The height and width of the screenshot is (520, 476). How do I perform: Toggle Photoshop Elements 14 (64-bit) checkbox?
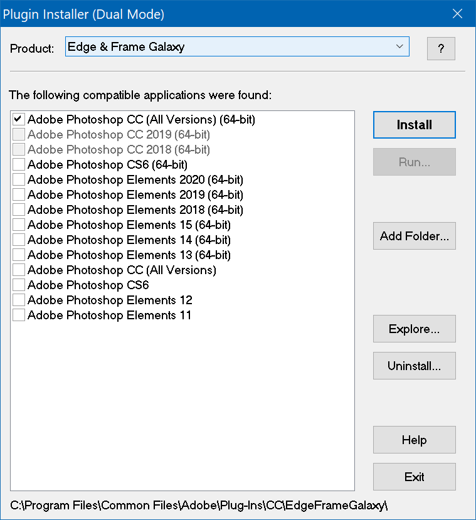[x=19, y=240]
